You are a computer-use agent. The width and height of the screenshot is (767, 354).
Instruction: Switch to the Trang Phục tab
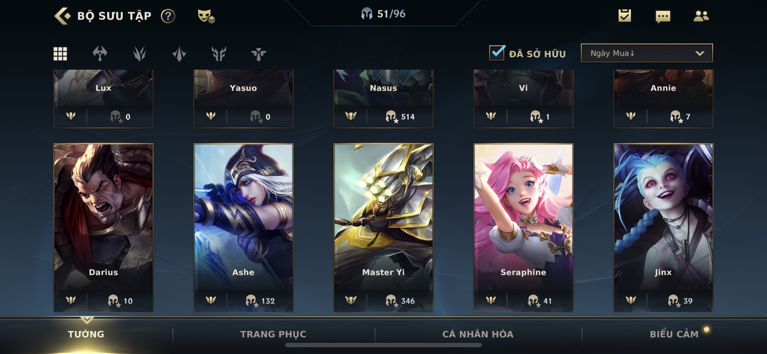coord(273,334)
